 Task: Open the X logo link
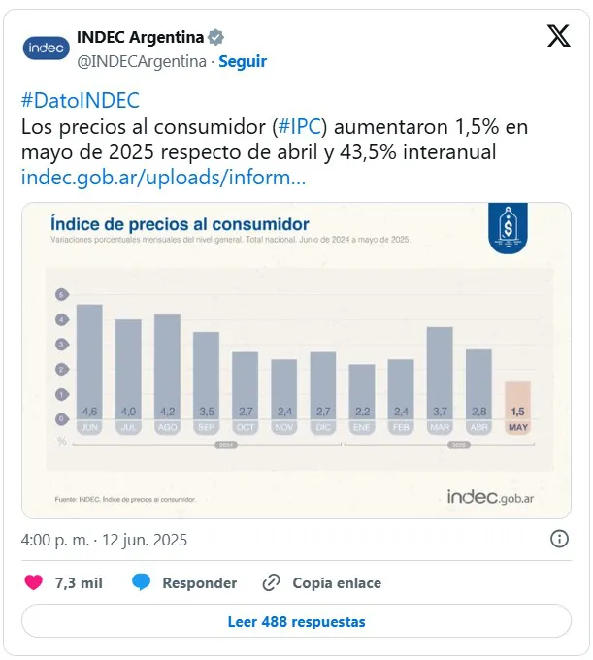[558, 36]
